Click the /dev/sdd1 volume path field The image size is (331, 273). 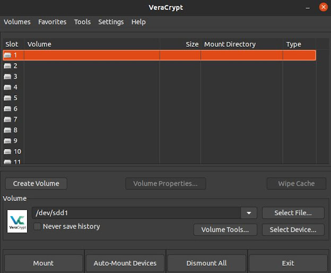pyautogui.click(x=136, y=213)
